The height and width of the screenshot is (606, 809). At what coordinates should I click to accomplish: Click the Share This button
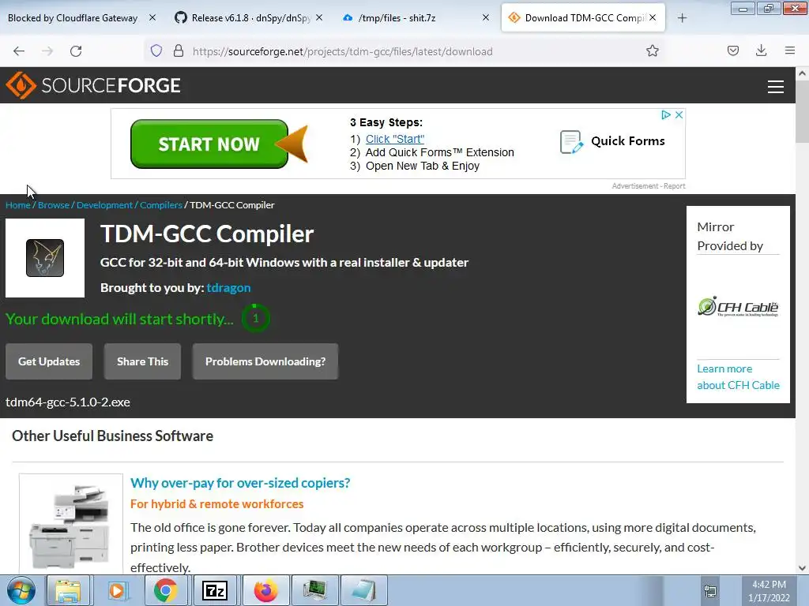[142, 361]
